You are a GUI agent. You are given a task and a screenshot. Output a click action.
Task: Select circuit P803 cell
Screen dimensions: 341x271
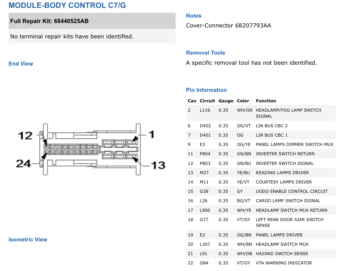205,163
